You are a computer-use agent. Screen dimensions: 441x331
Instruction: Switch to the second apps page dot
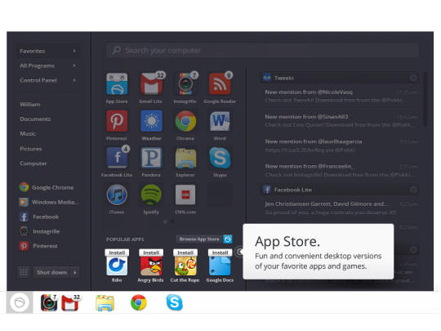tap(172, 222)
